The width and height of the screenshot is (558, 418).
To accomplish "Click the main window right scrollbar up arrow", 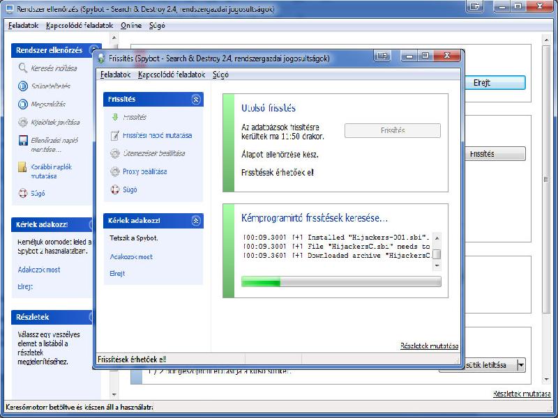I will pos(547,40).
